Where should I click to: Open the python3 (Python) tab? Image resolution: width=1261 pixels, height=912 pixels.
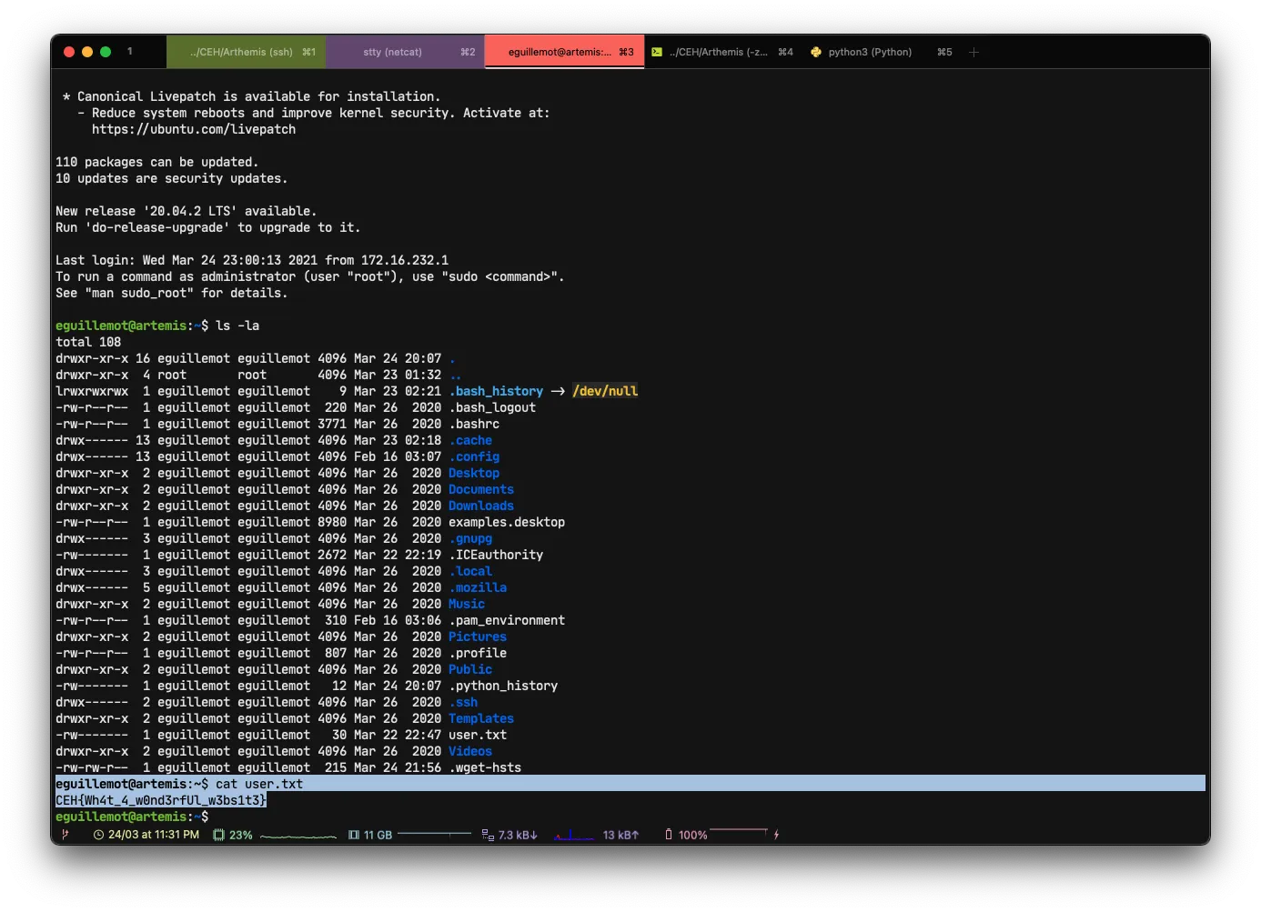[x=870, y=53]
